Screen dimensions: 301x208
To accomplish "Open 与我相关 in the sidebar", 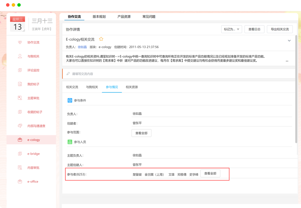I will coord(33,56).
